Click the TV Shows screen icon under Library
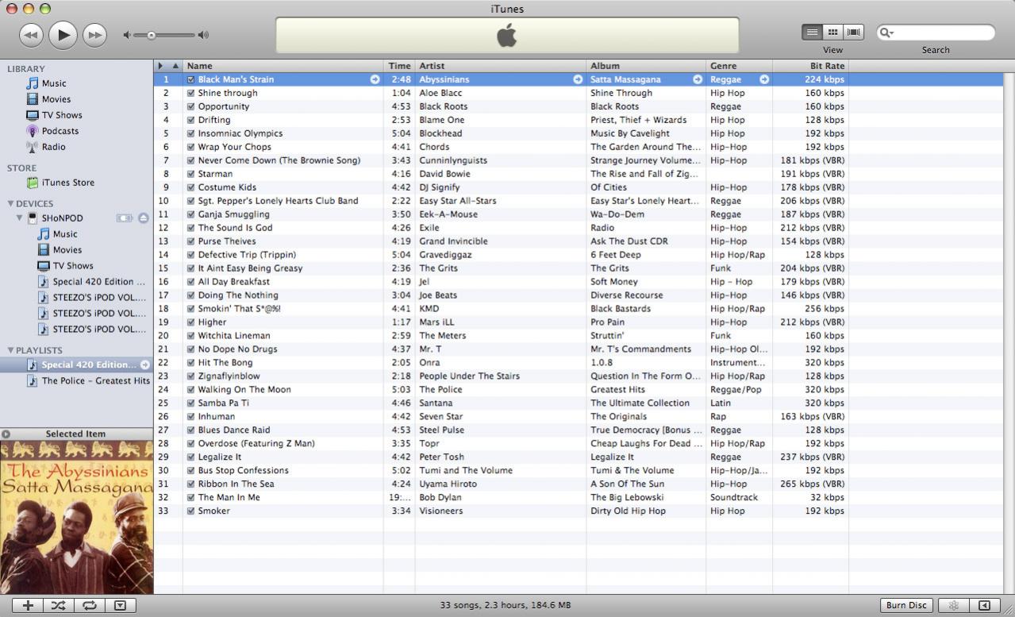Screen dimensions: 1015x617 tap(33, 115)
